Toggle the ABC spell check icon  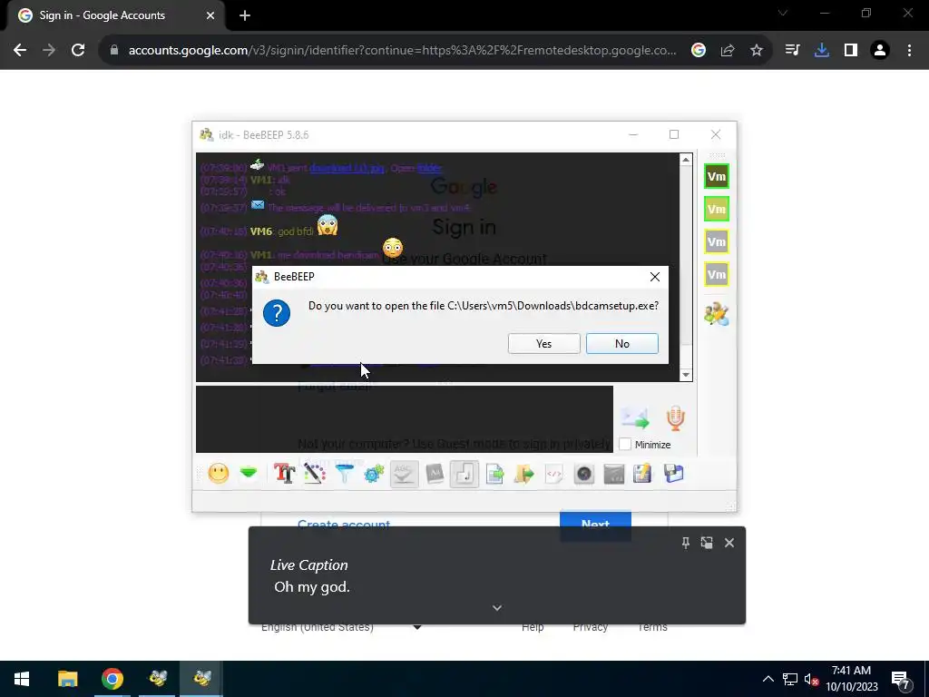[x=404, y=474]
